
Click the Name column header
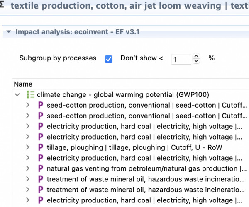point(23,84)
